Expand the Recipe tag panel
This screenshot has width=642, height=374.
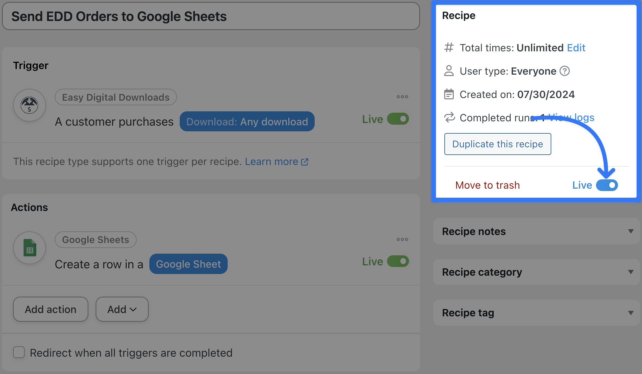[x=631, y=313]
